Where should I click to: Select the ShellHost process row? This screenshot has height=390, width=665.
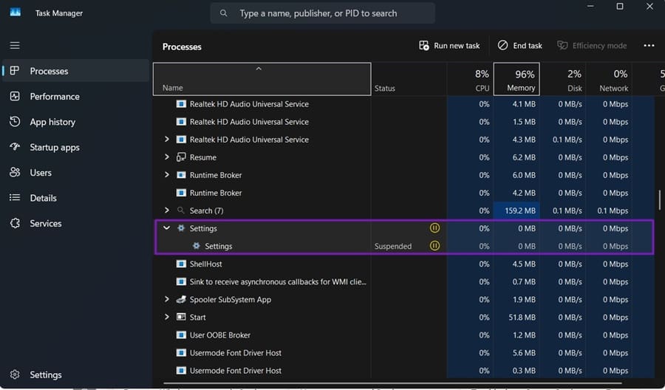[403, 264]
